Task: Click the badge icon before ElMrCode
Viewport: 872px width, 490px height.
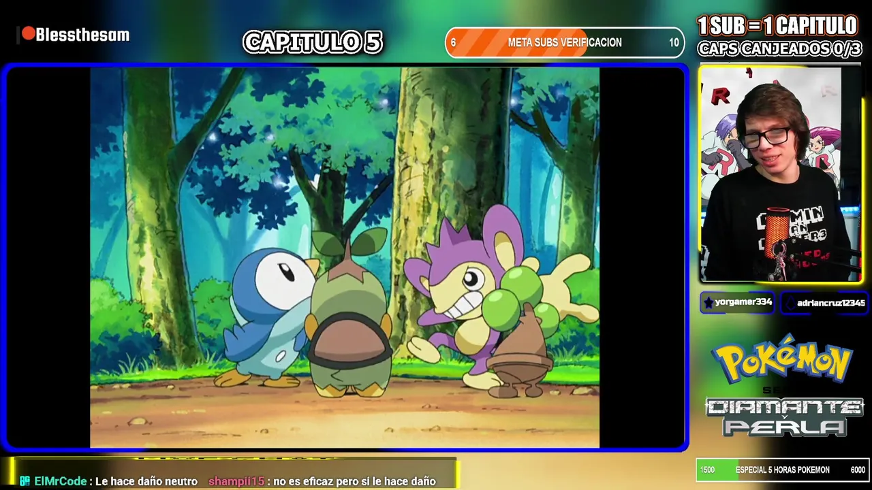Action: point(25,481)
